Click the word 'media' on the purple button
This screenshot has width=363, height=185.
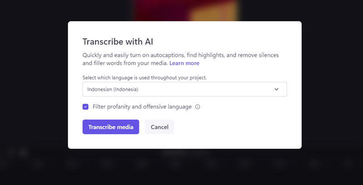(125, 127)
